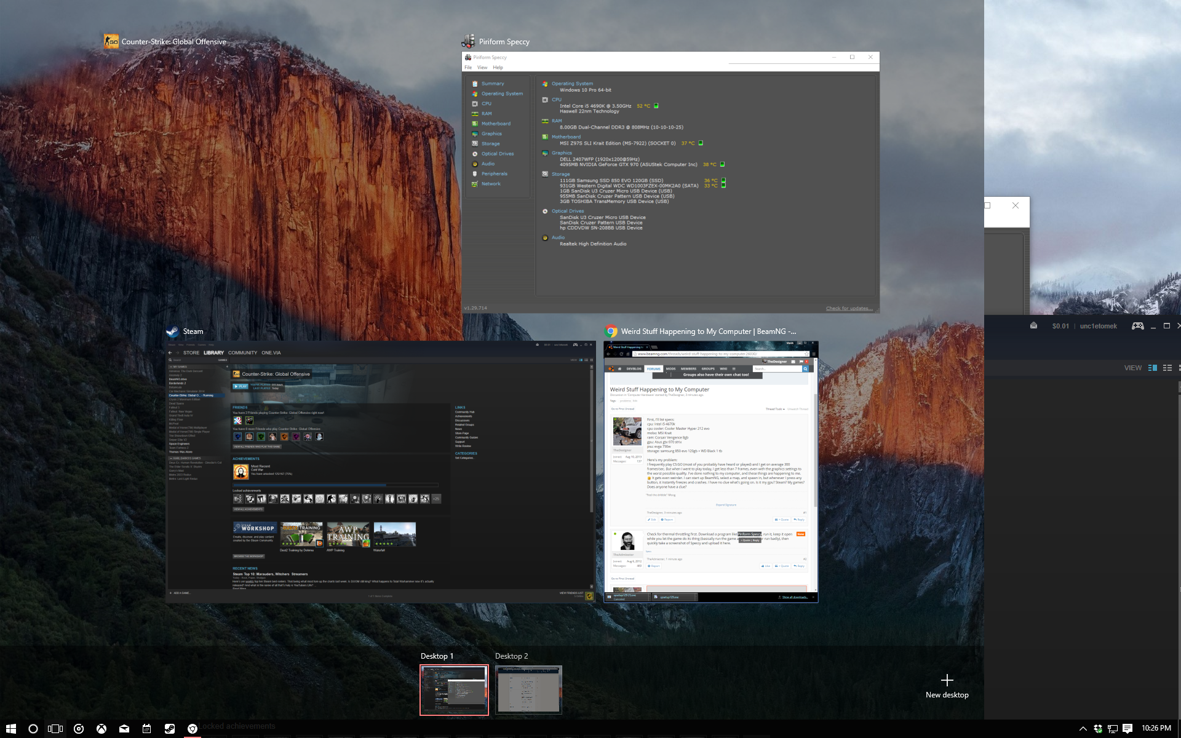This screenshot has height=738, width=1181.
Task: Open the Action Center notification icon
Action: point(1127,729)
